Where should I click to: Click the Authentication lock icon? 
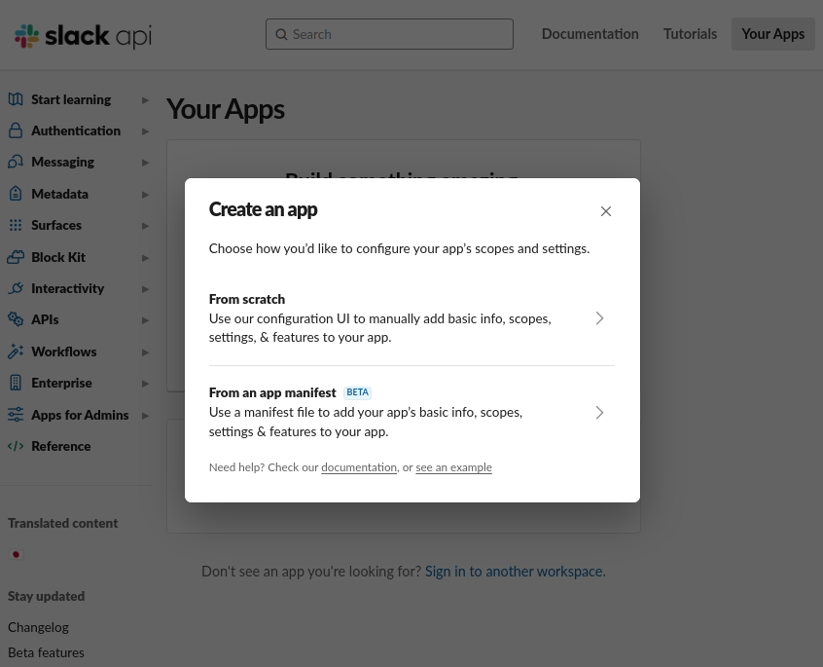(x=16, y=130)
